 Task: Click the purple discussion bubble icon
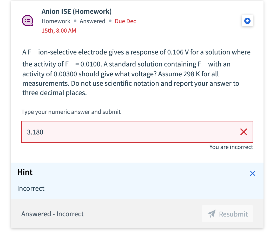(27, 21)
